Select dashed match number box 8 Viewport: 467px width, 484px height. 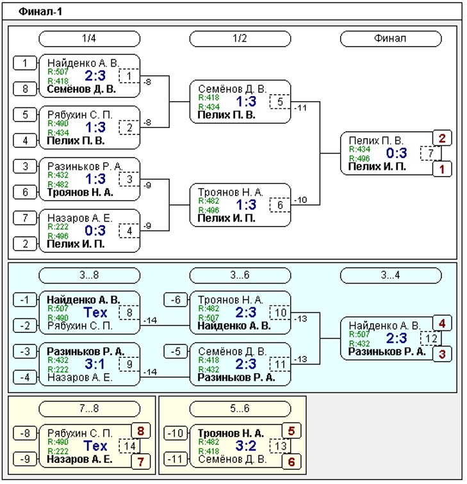(x=129, y=312)
